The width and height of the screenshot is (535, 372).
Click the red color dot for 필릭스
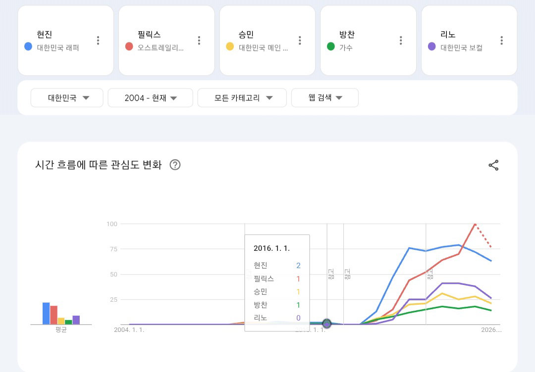tap(129, 46)
